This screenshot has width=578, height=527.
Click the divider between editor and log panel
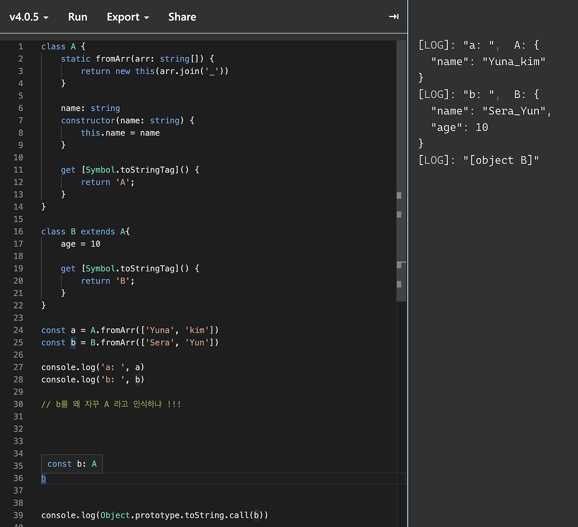pyautogui.click(x=408, y=271)
